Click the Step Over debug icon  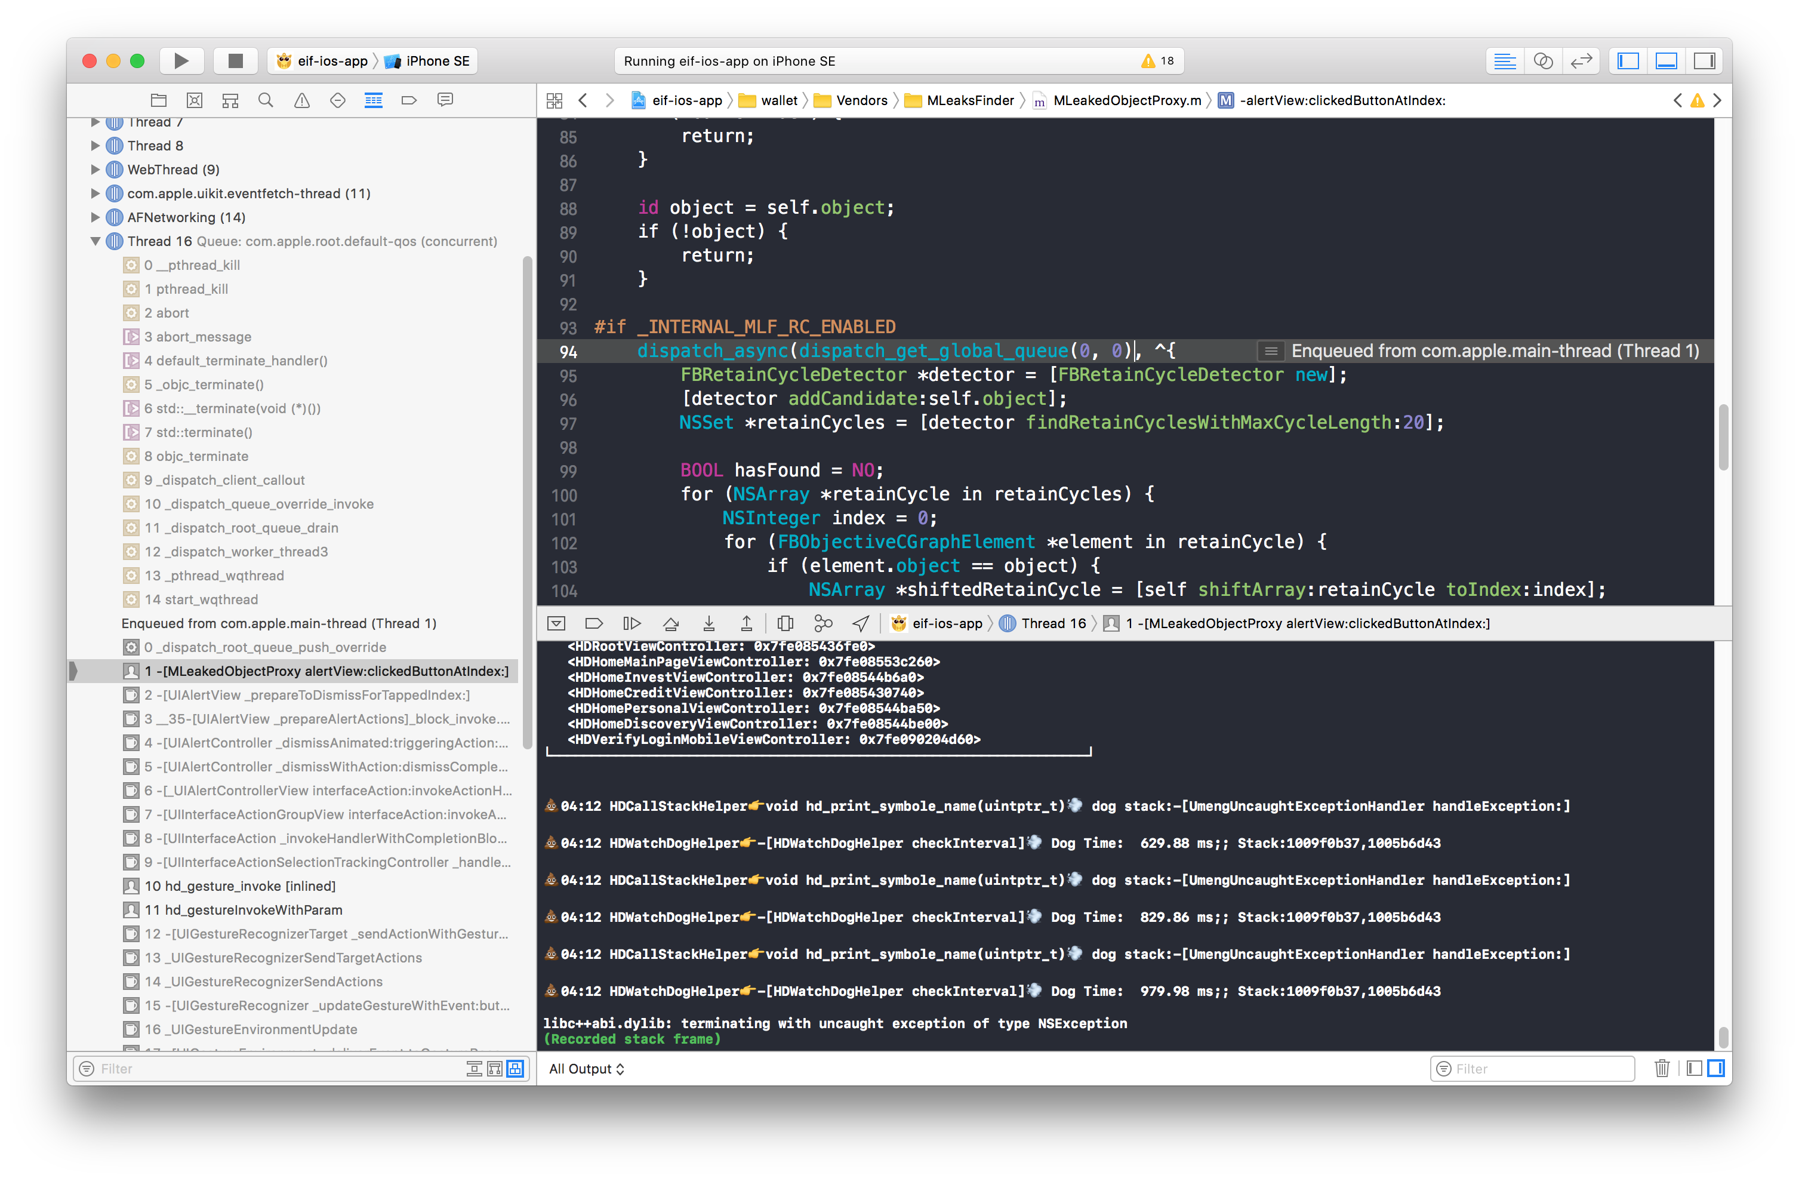click(670, 623)
